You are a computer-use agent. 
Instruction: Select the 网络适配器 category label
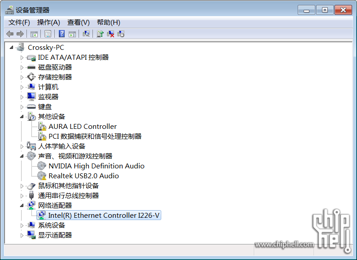point(55,205)
